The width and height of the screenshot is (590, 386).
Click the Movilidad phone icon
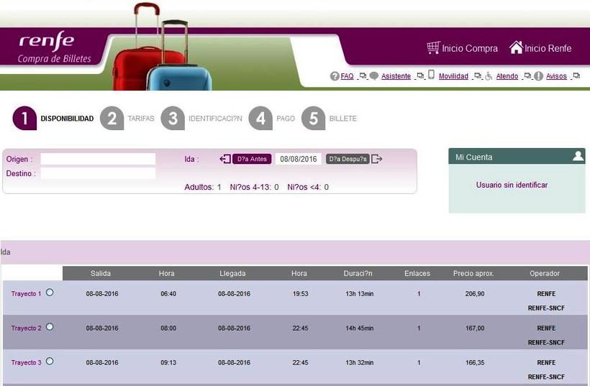pos(431,75)
